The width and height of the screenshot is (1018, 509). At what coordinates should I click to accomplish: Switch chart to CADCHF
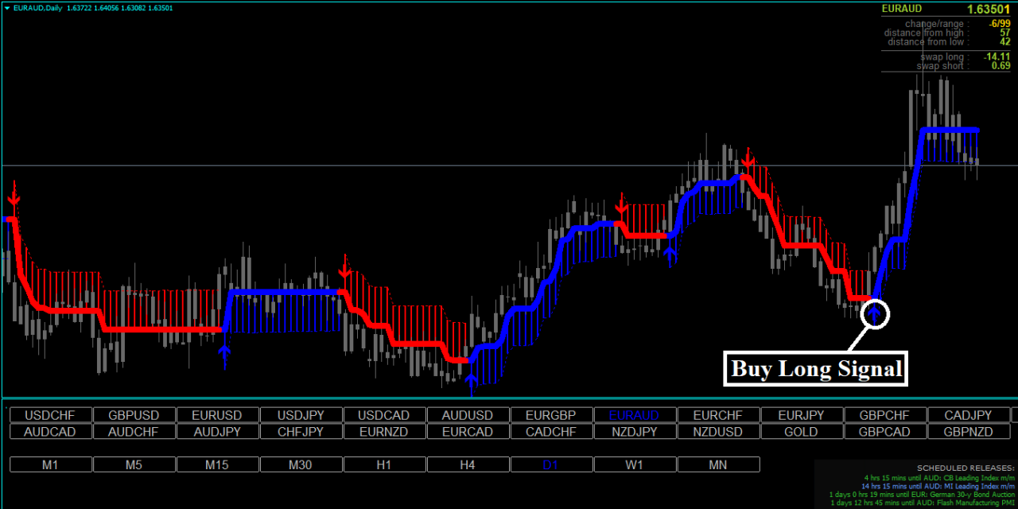pos(551,432)
